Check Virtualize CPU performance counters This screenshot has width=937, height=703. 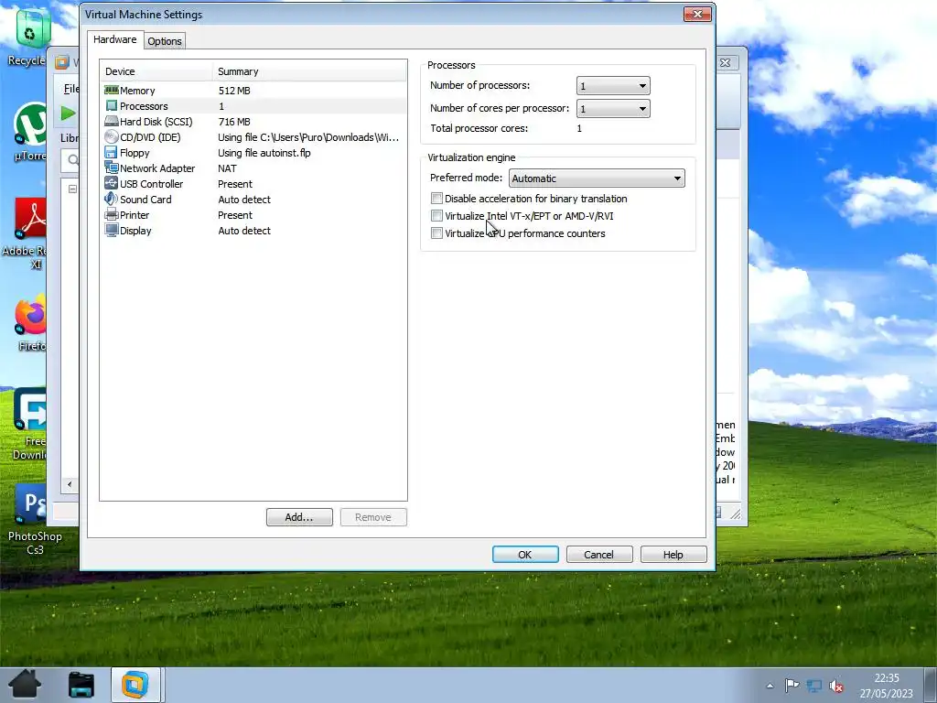pos(436,233)
